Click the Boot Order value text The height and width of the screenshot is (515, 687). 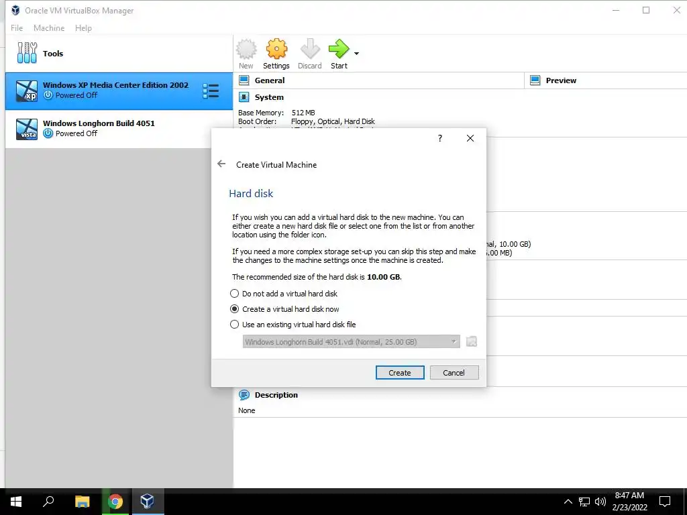(333, 121)
